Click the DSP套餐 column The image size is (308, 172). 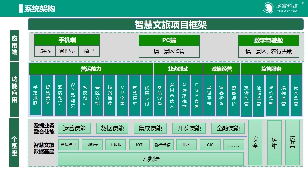tap(197, 95)
